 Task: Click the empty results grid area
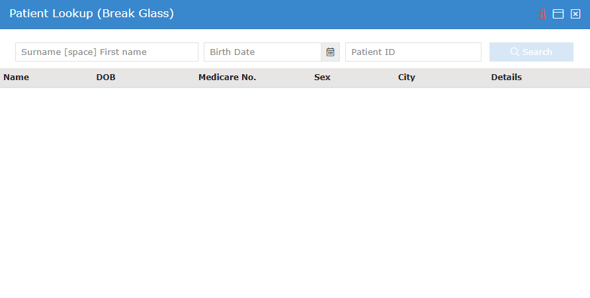click(294, 192)
